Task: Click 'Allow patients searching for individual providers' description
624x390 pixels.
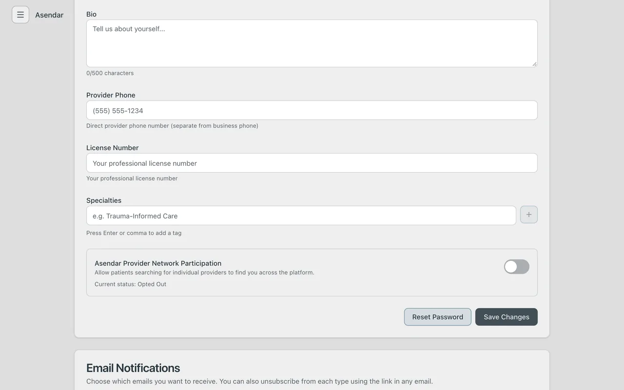Action: click(205, 273)
